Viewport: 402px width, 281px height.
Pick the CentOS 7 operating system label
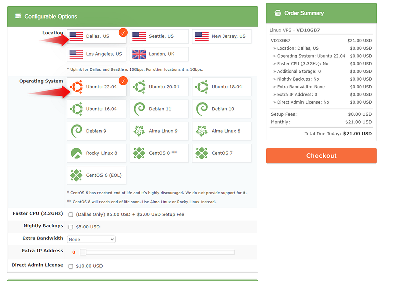pos(222,153)
